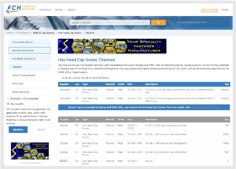The width and height of the screenshot is (236, 169).
Task: Visit www.springboltandnut.com link
Action: [205, 107]
